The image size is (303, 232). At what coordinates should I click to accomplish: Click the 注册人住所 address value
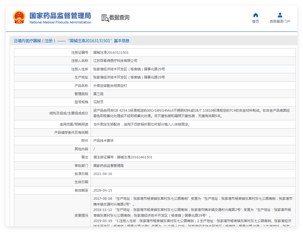click(129, 69)
